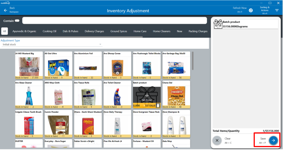Screen dimensions: 283x150
Task: Select the Ayurvedic & Organic tab
Action: [24, 31]
